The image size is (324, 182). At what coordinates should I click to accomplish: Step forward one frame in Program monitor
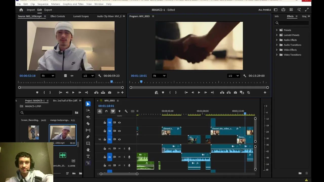pyautogui.click(x=206, y=93)
